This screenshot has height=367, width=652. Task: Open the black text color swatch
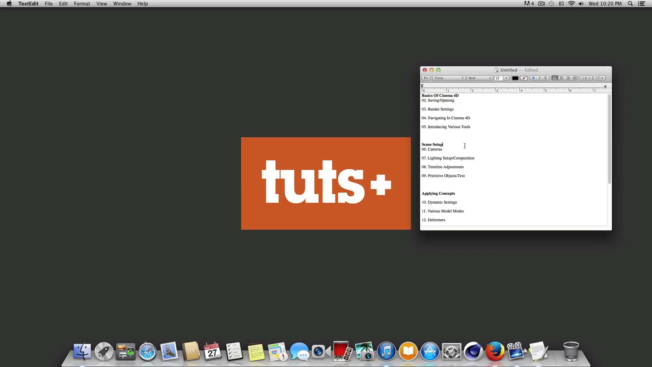pyautogui.click(x=515, y=78)
